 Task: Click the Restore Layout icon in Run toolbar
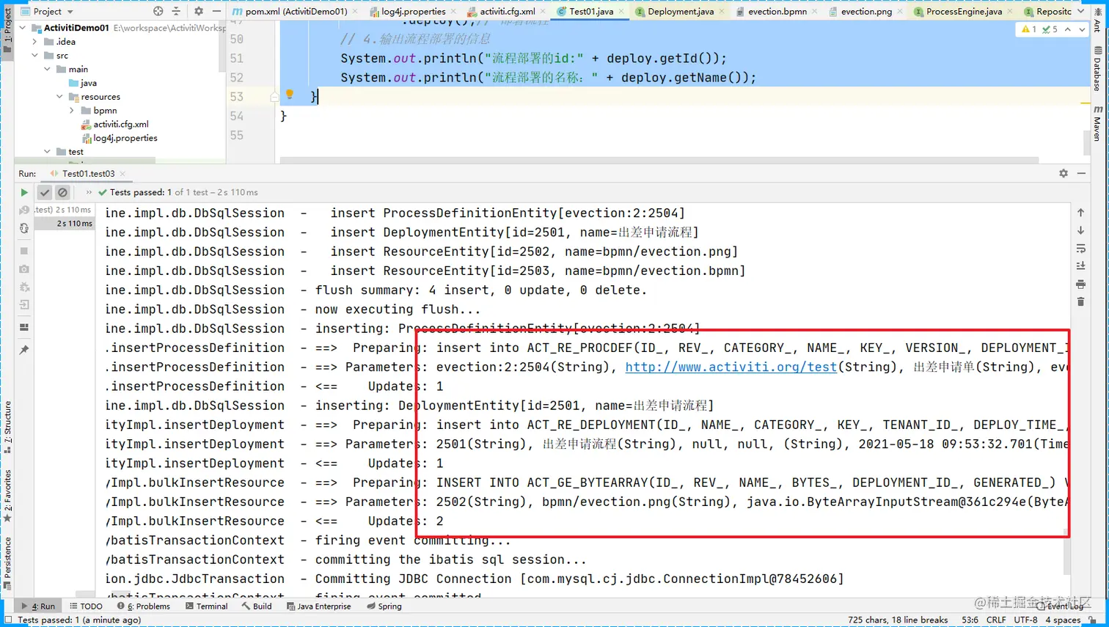24,327
